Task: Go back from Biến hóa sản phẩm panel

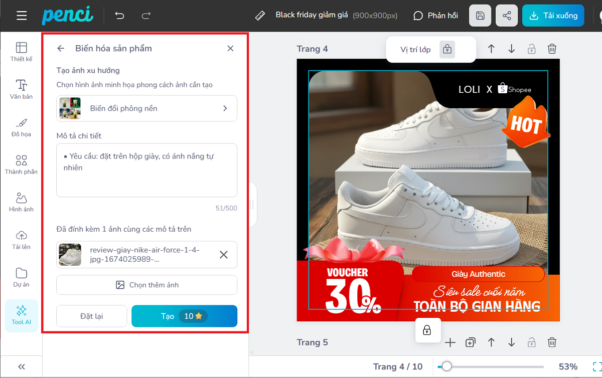Action: (x=61, y=49)
